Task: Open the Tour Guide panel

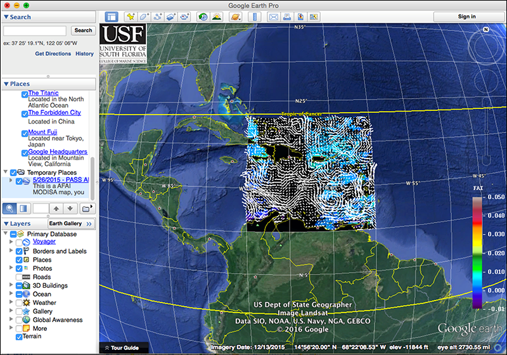Action: point(124,348)
